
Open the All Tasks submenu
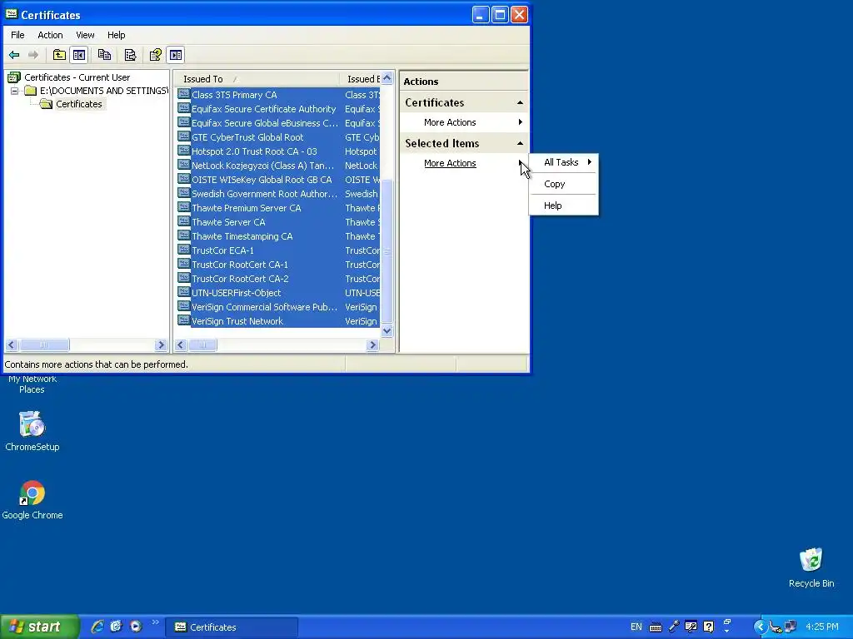point(564,162)
